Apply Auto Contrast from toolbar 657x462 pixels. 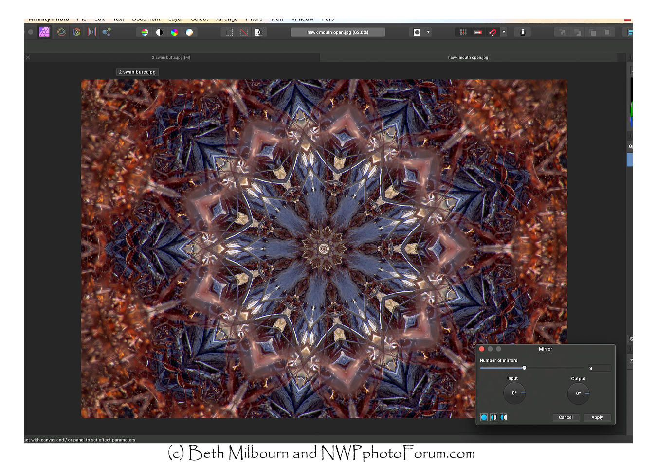[160, 32]
